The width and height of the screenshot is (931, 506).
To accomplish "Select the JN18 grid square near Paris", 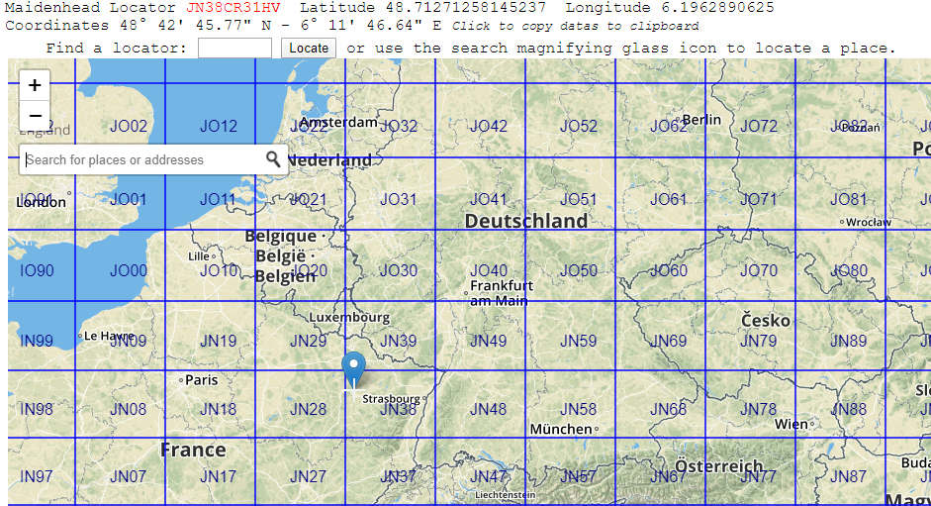I will (218, 410).
